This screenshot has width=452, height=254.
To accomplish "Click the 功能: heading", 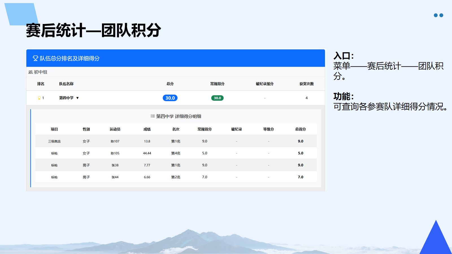I will point(344,97).
